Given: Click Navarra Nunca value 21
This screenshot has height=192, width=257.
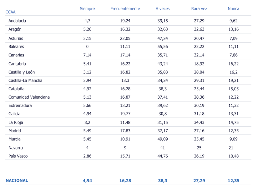Looking at the screenshot, I should pyautogui.click(x=231, y=148).
